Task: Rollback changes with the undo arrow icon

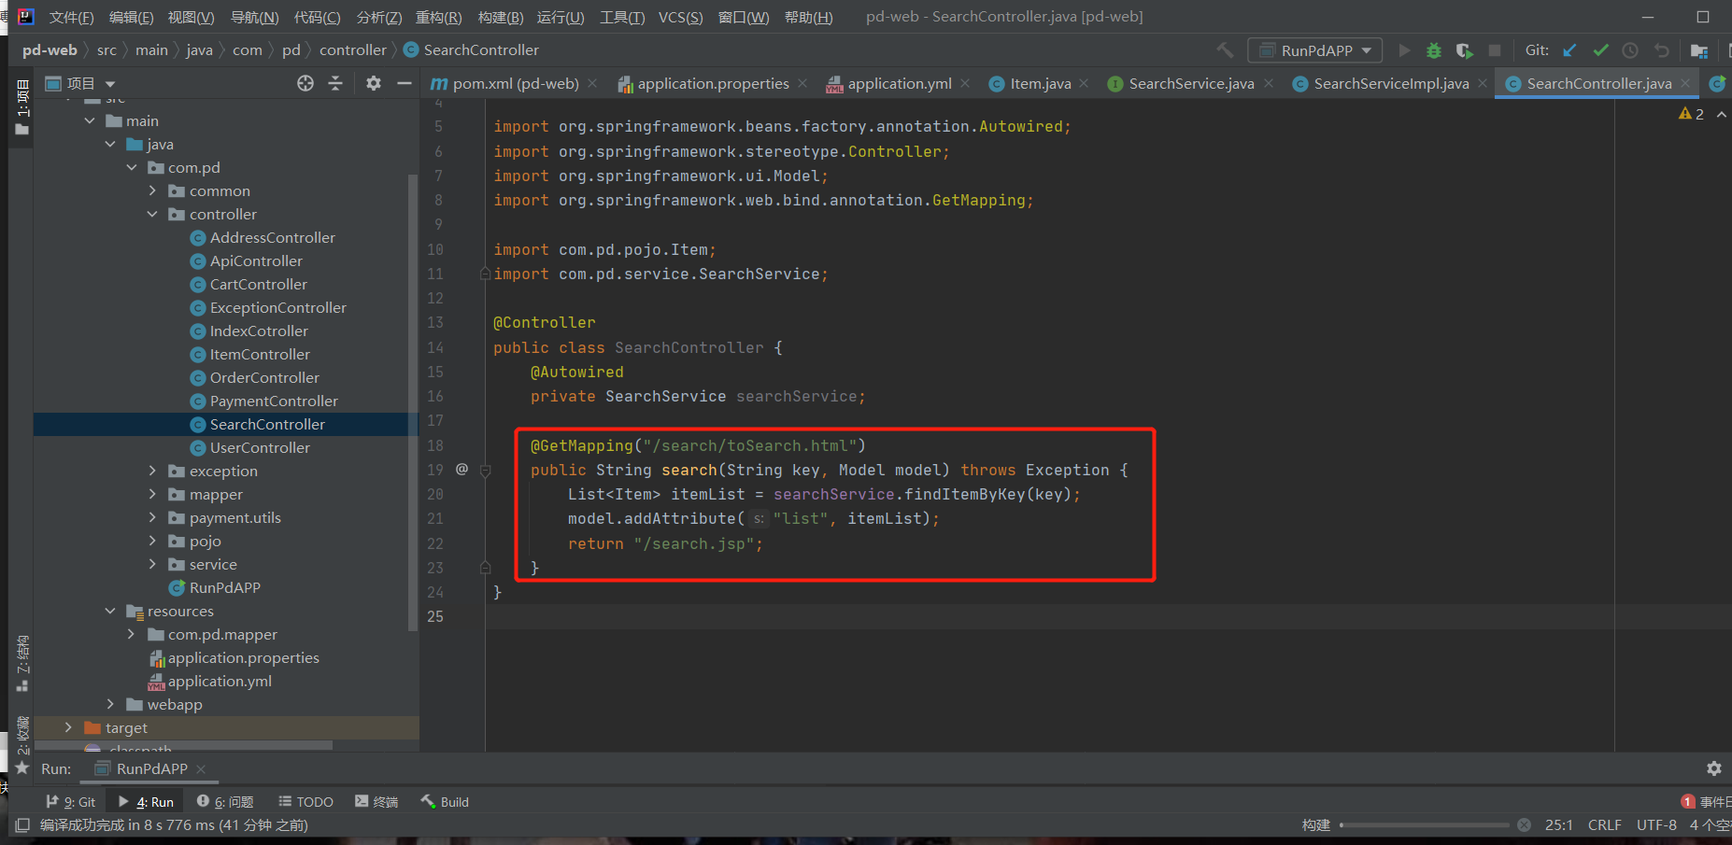Action: click(1661, 50)
